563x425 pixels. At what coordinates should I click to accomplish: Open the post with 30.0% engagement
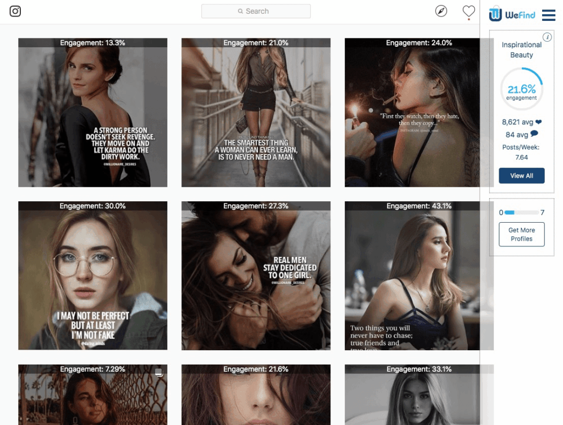92,275
